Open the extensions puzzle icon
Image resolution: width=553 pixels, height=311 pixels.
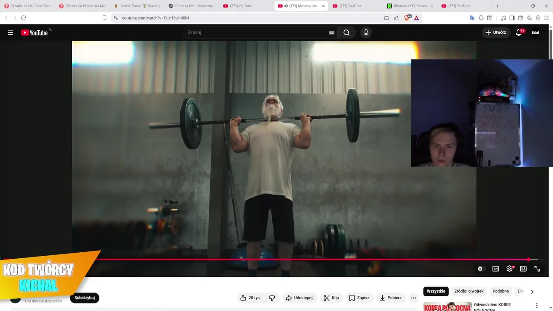click(x=481, y=18)
